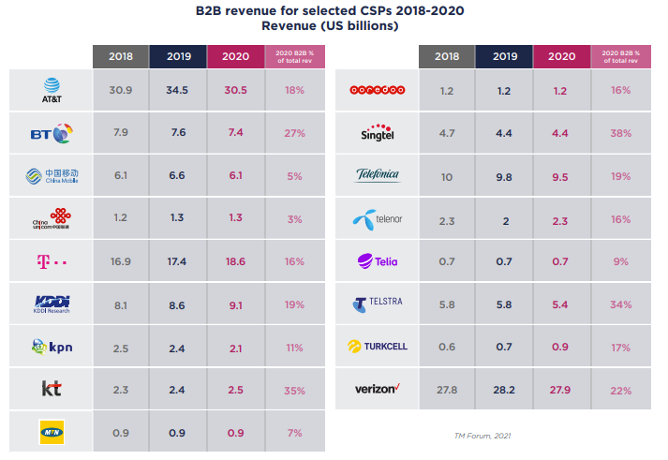Click the right table's 2020 column header
668x460 pixels.
tap(562, 56)
